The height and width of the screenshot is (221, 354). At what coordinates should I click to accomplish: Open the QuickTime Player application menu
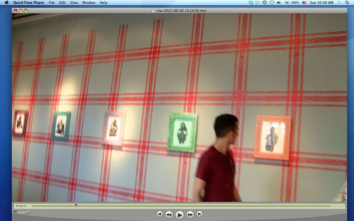tap(28, 3)
